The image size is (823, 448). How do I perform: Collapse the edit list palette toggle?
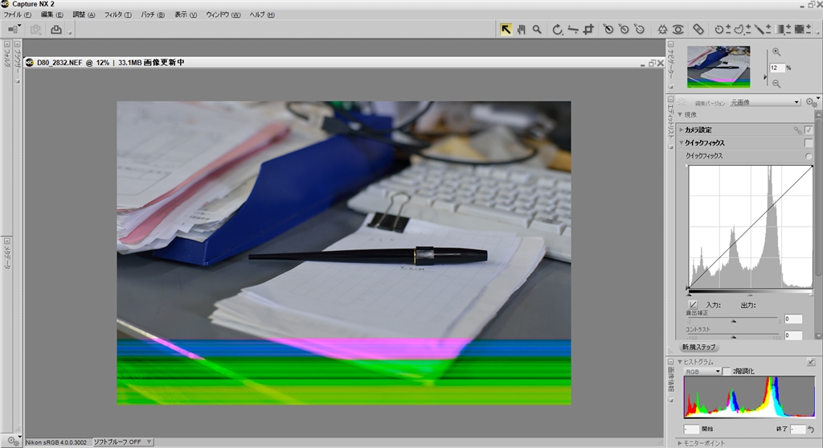670,99
